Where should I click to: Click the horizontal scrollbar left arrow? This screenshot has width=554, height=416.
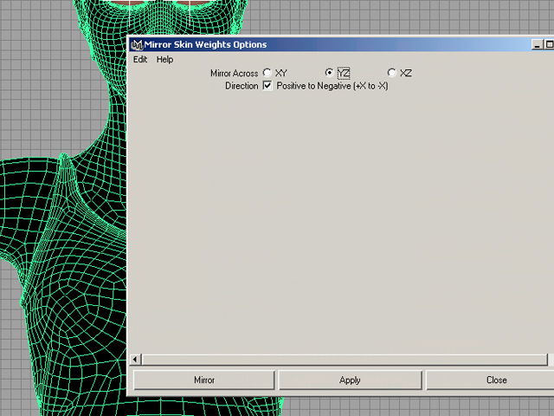click(135, 360)
